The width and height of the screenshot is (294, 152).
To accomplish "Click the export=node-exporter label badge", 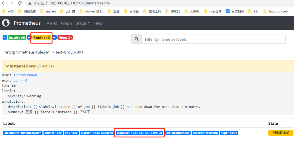I will (x=97, y=133).
